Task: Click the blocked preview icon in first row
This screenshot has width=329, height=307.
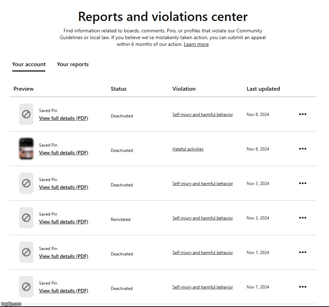Action: click(26, 114)
